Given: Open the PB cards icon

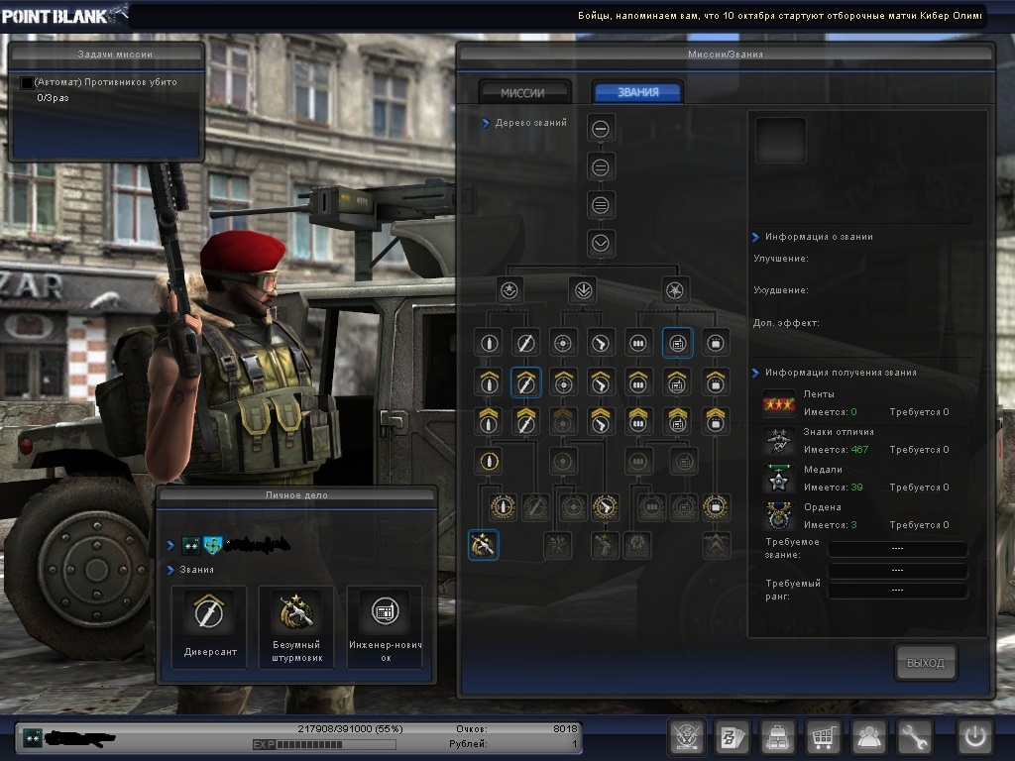Looking at the screenshot, I should click(733, 737).
